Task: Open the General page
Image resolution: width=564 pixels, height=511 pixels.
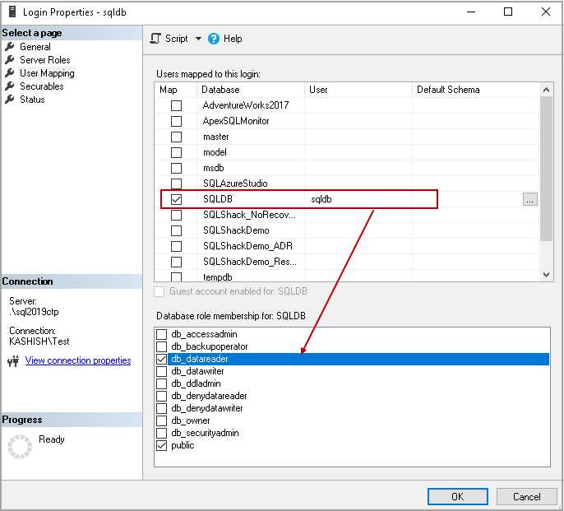Action: point(35,47)
